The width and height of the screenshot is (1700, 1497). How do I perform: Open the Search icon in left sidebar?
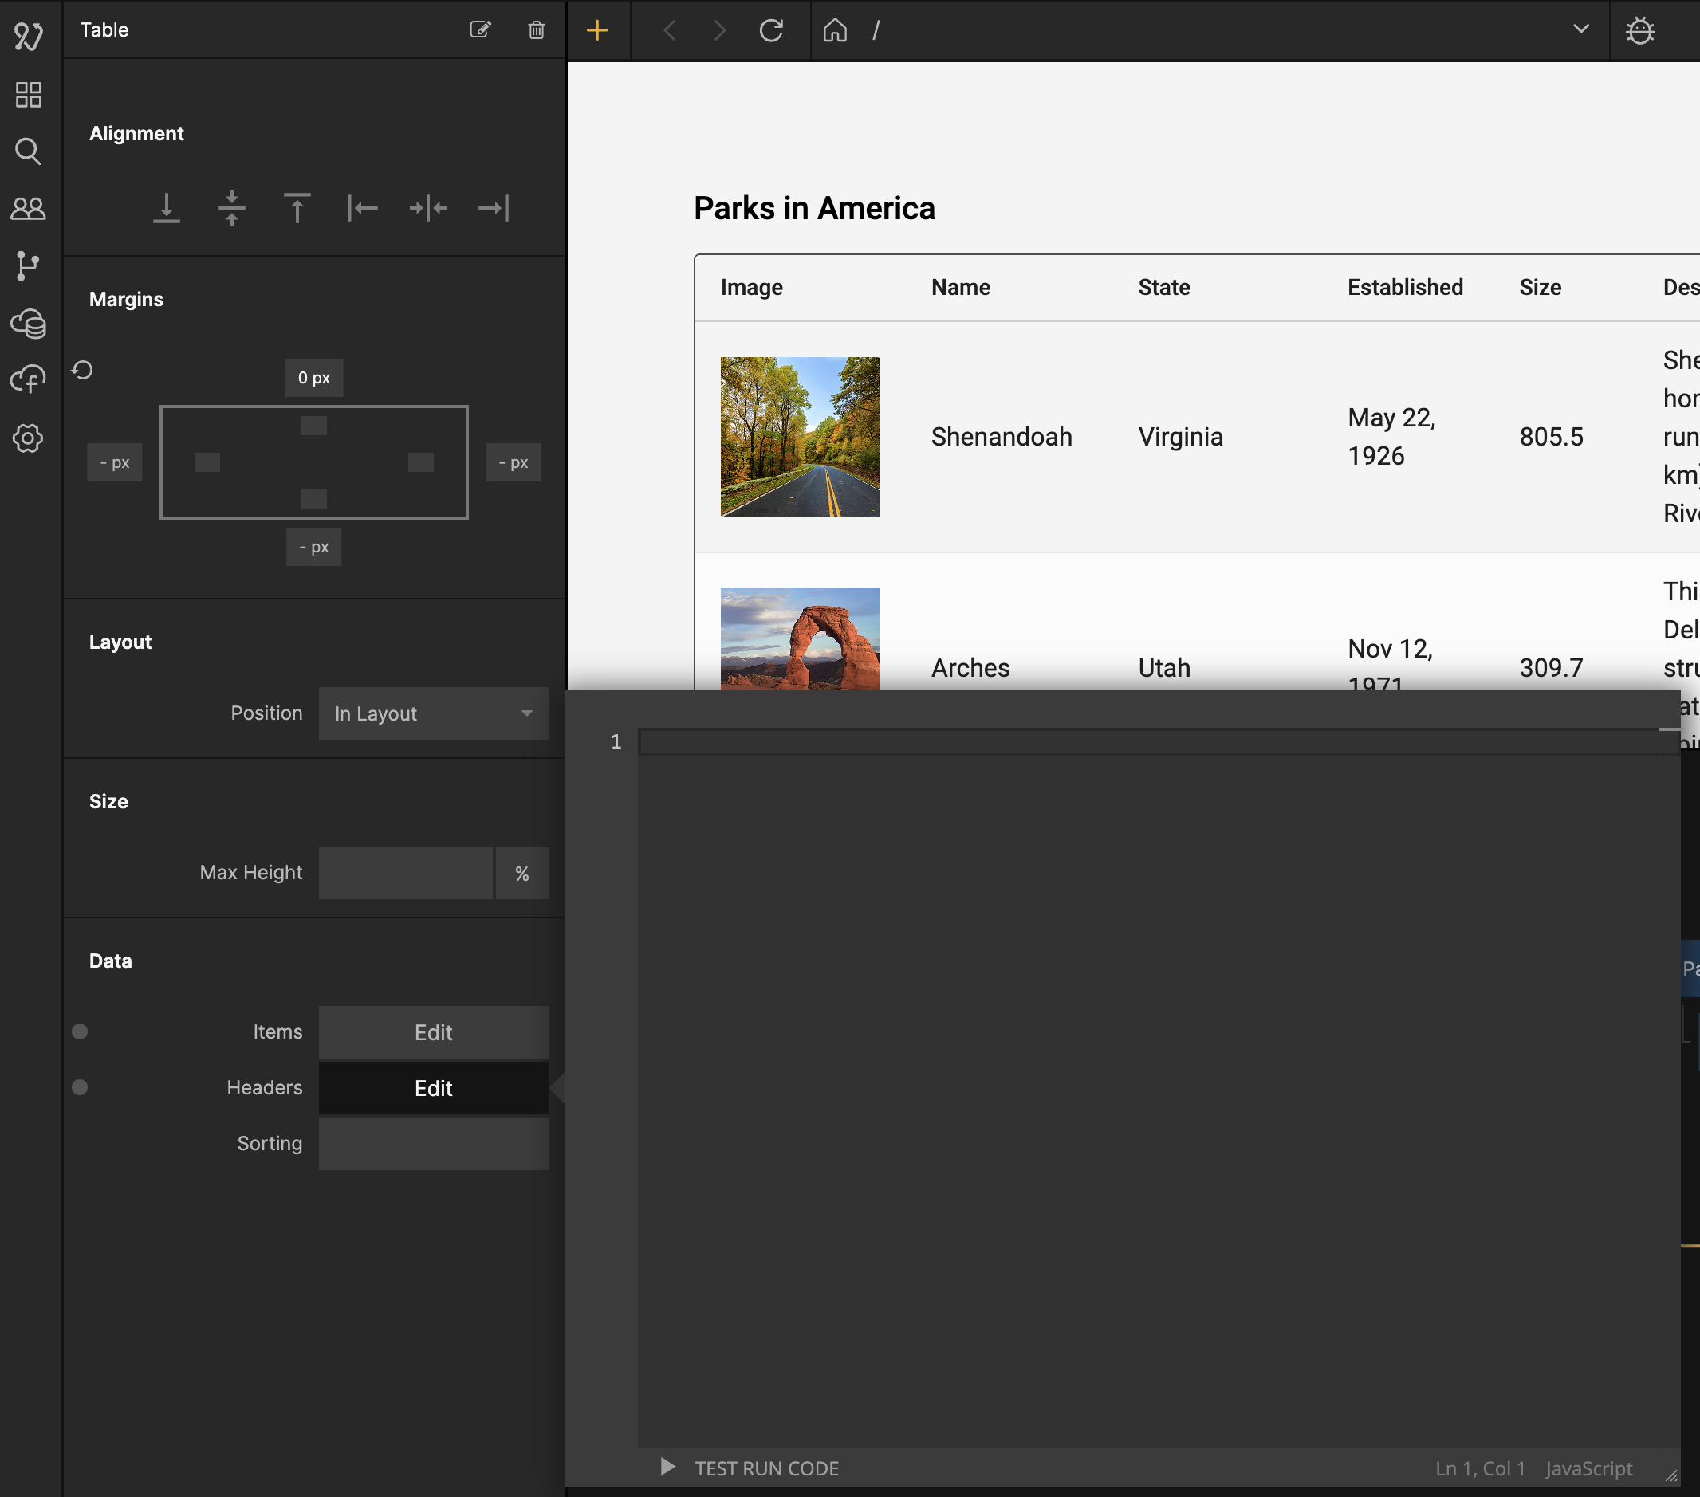pyautogui.click(x=28, y=151)
